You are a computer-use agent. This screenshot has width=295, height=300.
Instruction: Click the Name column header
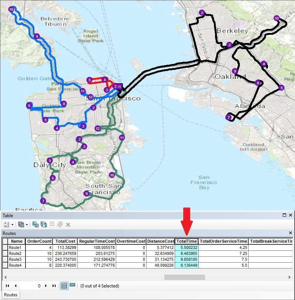(17, 241)
